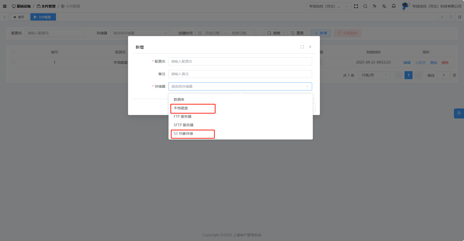This screenshot has width=464, height=241.
Task: Expand the 10条/页 page size selector
Action: [374, 75]
